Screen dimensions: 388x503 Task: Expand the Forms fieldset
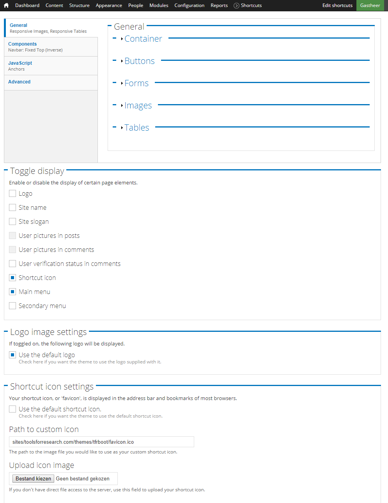coord(136,83)
